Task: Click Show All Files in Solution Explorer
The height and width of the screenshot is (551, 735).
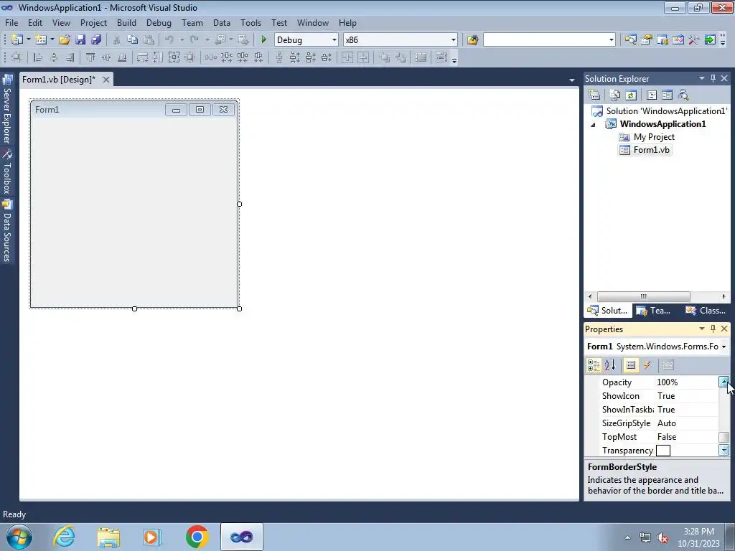Action: (x=615, y=95)
